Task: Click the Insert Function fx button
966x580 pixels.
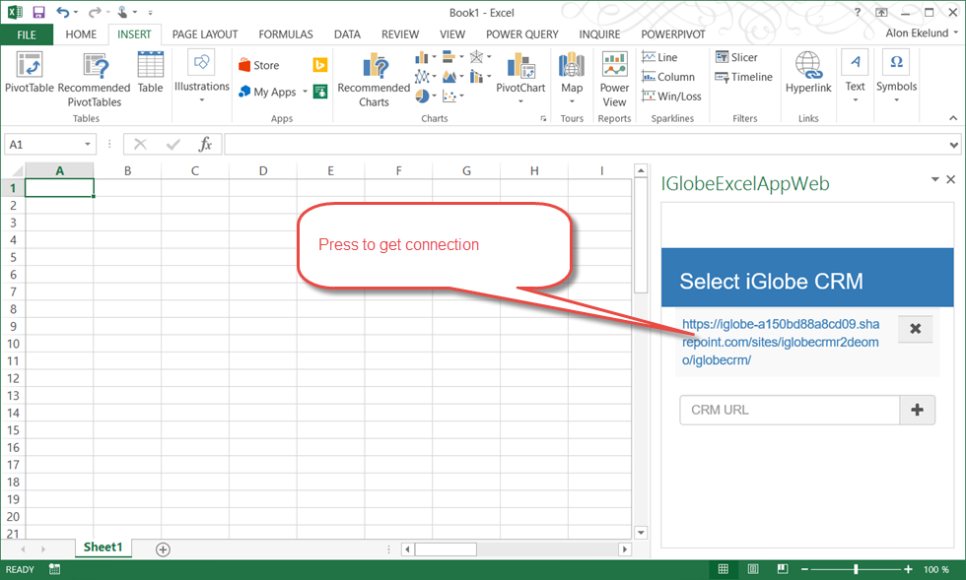Action: coord(205,144)
